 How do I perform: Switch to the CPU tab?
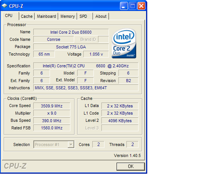[x=11, y=16]
